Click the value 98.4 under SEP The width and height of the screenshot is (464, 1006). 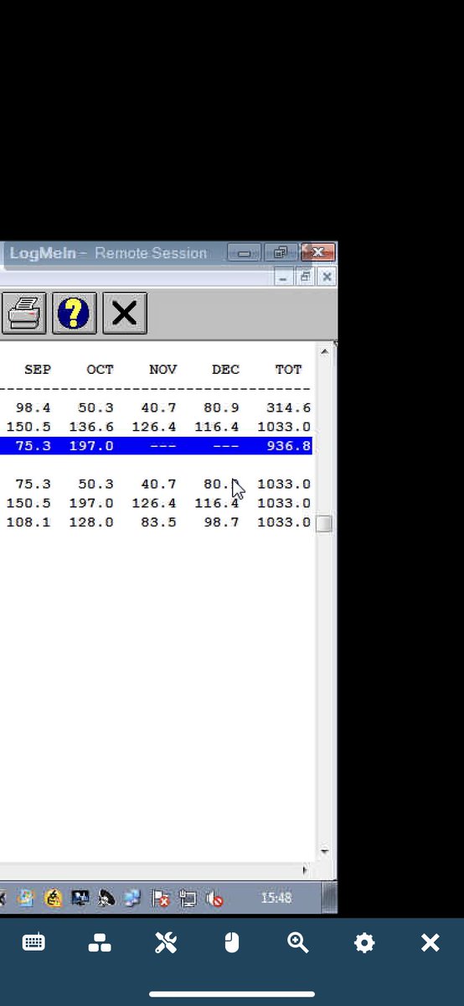[34, 408]
